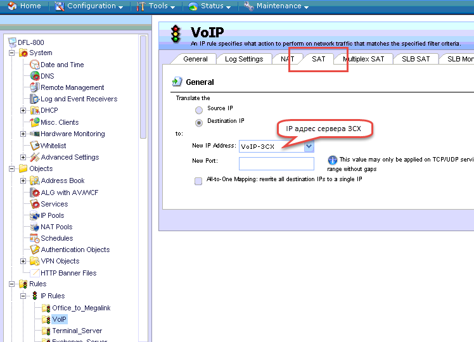Switch to the Multiplex SAT tab
This screenshot has height=342, width=474.
[x=364, y=59]
